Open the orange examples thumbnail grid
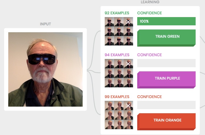205x135 pixels. (x=119, y=115)
